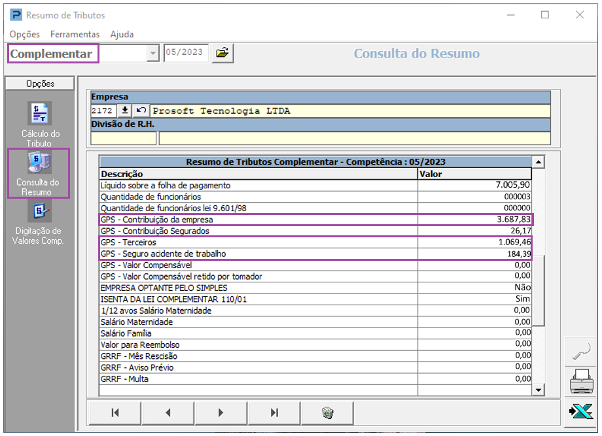Viewport: 602px width, 436px height.
Task: Click the value 184,39
Action: (x=519, y=254)
